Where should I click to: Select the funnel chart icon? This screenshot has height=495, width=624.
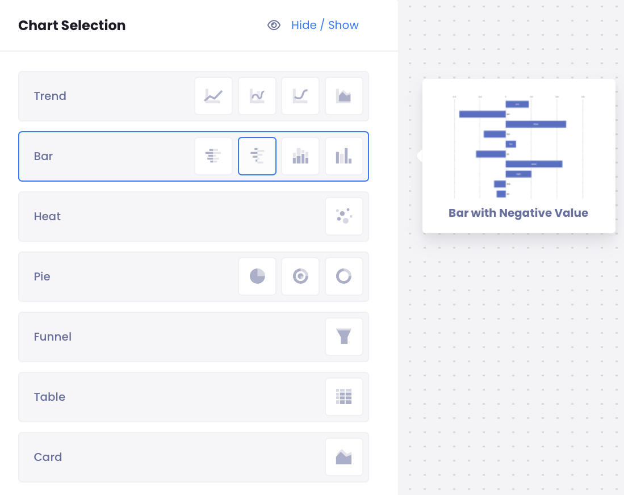coord(344,337)
